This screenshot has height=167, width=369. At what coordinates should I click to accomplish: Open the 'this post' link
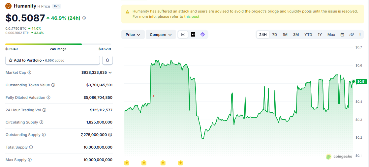192,16
